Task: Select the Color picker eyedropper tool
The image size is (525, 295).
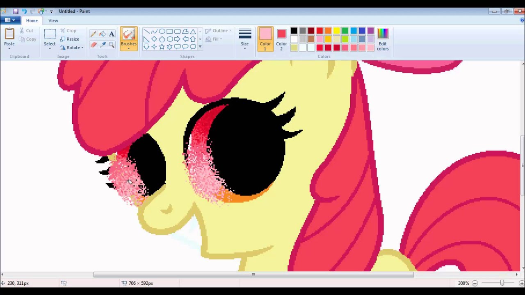Action: pyautogui.click(x=102, y=45)
